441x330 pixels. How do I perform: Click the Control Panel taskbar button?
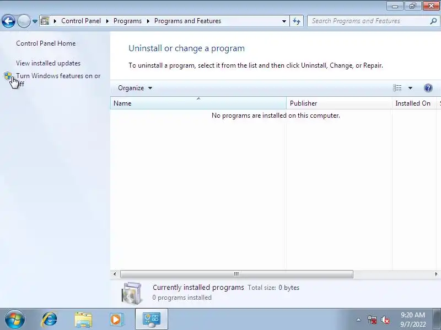click(152, 320)
